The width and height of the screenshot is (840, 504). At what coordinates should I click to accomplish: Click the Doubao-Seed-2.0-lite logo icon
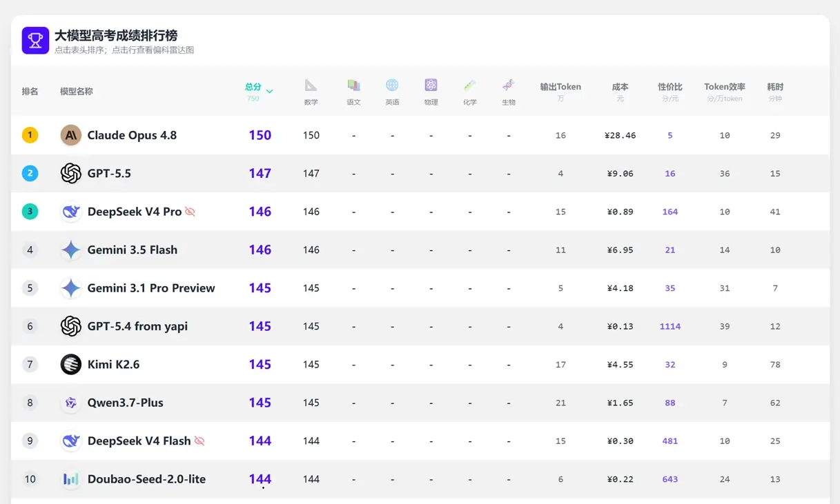71,479
